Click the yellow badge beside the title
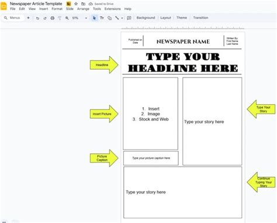 pos(68,3)
